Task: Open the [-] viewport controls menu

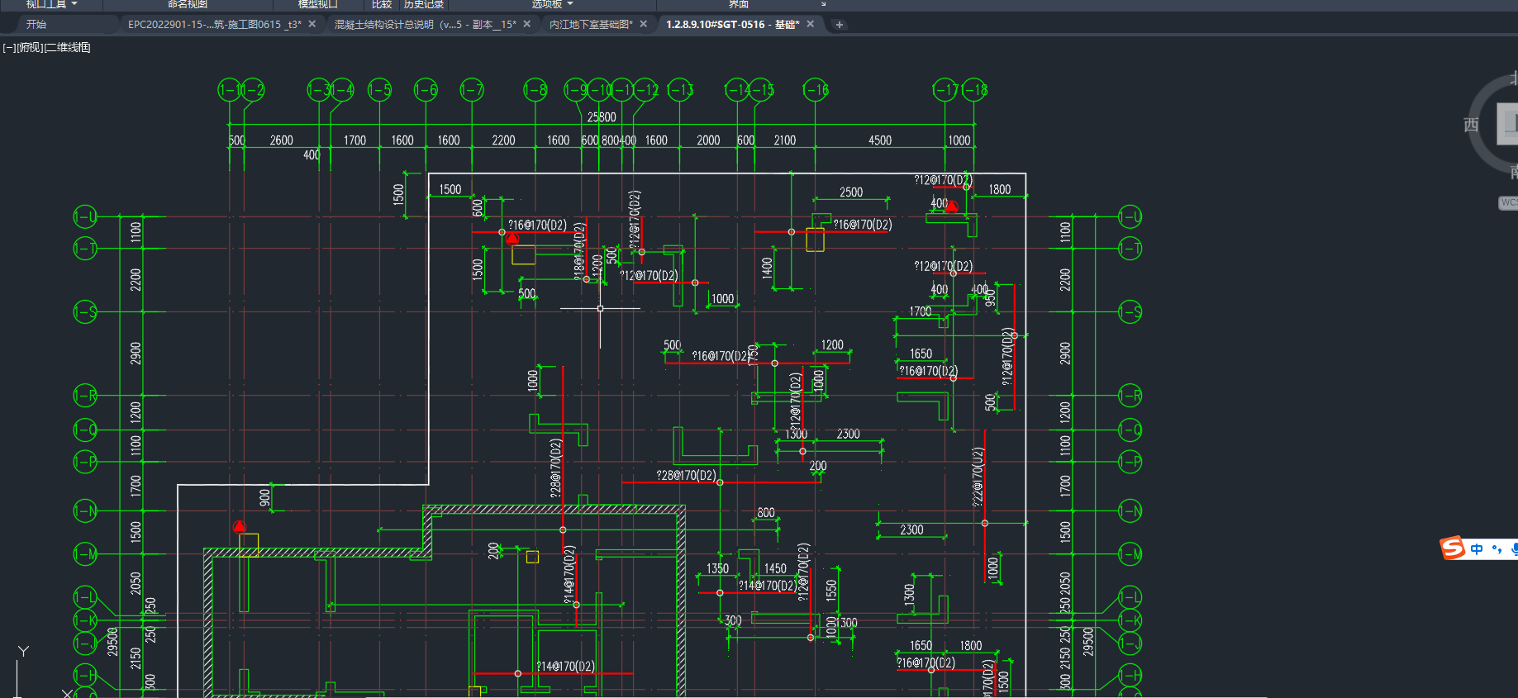Action: (9, 48)
